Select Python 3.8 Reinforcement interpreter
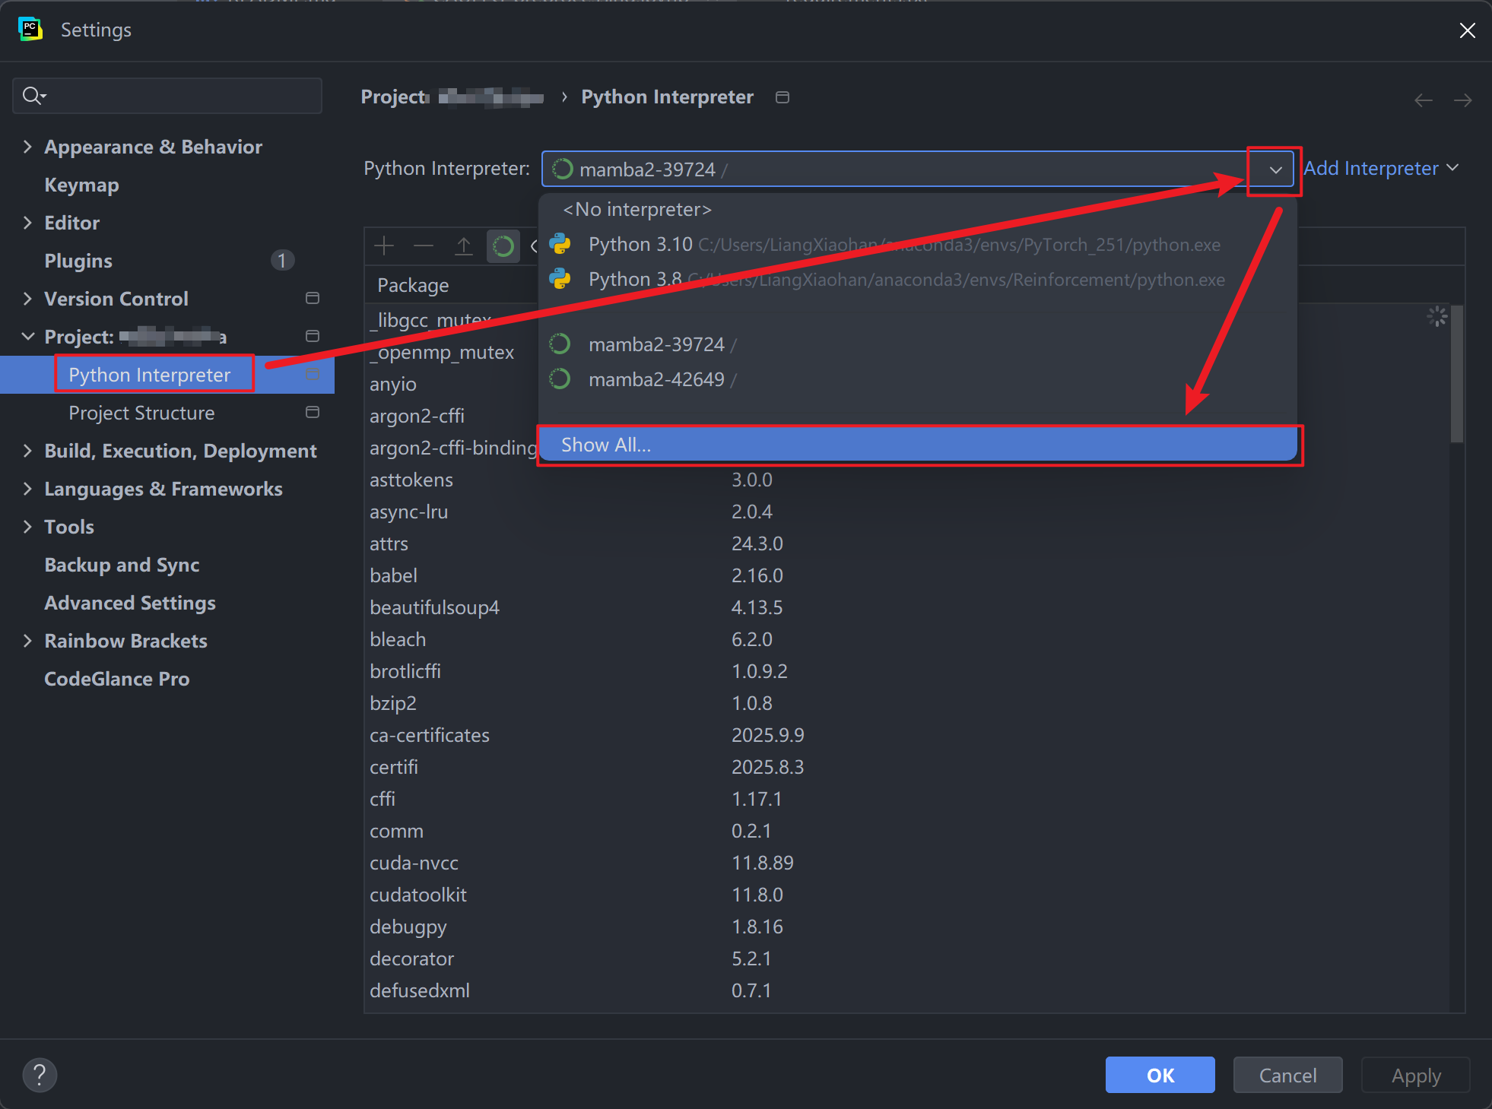Image resolution: width=1492 pixels, height=1109 pixels. pyautogui.click(x=918, y=280)
